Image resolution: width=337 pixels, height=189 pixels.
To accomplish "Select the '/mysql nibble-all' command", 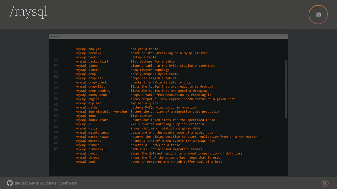I will click(x=91, y=149).
